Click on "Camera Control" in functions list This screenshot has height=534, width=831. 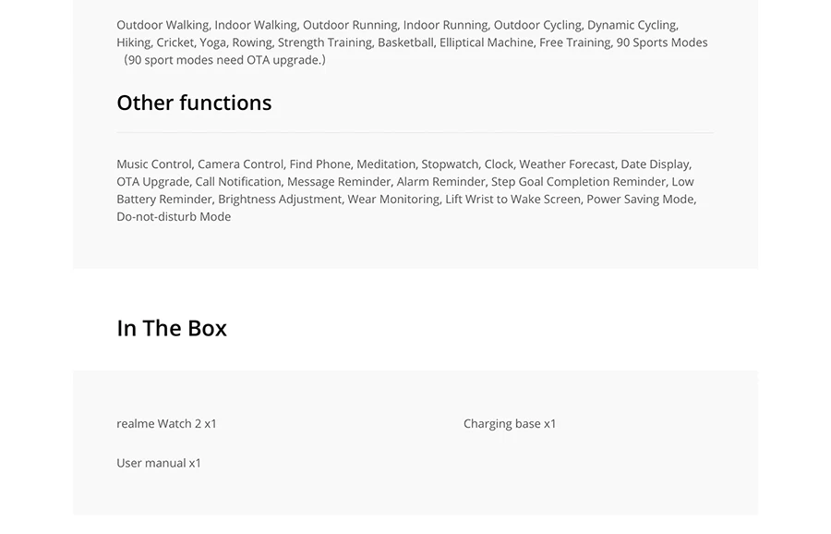[x=240, y=164]
